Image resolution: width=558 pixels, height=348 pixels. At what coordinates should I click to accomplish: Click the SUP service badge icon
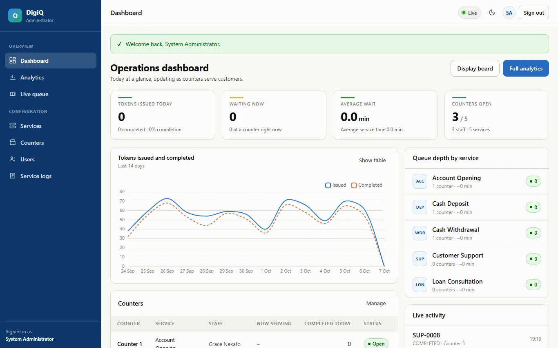pyautogui.click(x=420, y=259)
